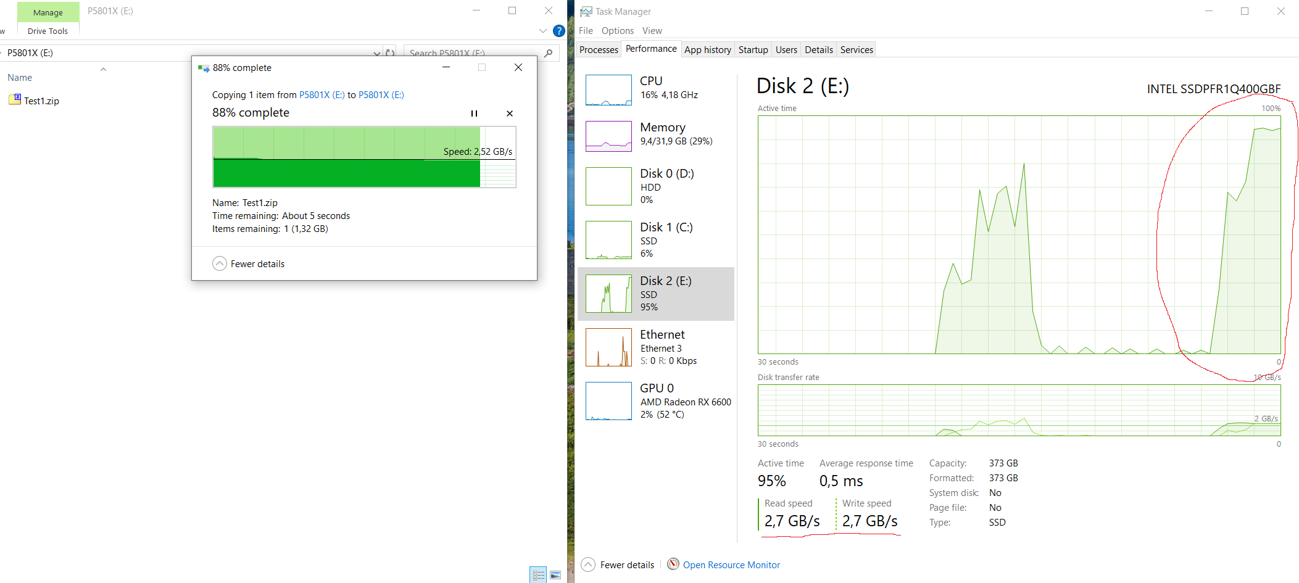Expand the Explorer ribbon chevron
The width and height of the screenshot is (1299, 583).
pyautogui.click(x=542, y=31)
